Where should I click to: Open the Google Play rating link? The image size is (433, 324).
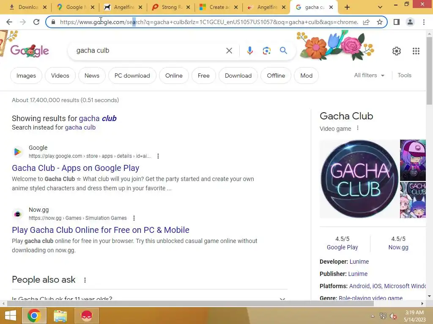pyautogui.click(x=342, y=247)
